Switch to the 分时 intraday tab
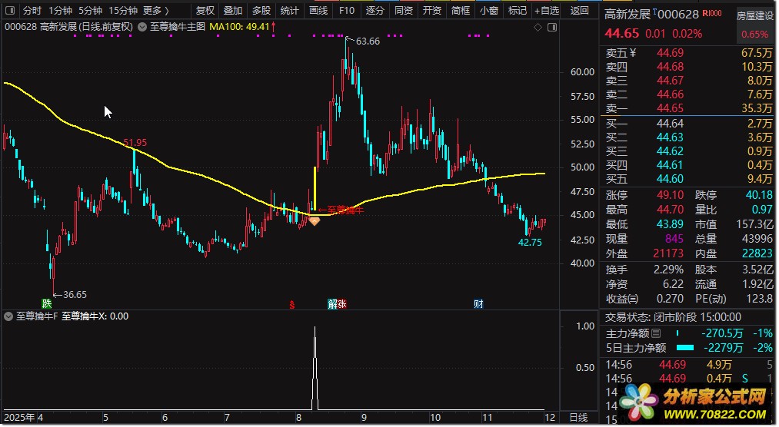The width and height of the screenshot is (779, 427). pyautogui.click(x=32, y=11)
